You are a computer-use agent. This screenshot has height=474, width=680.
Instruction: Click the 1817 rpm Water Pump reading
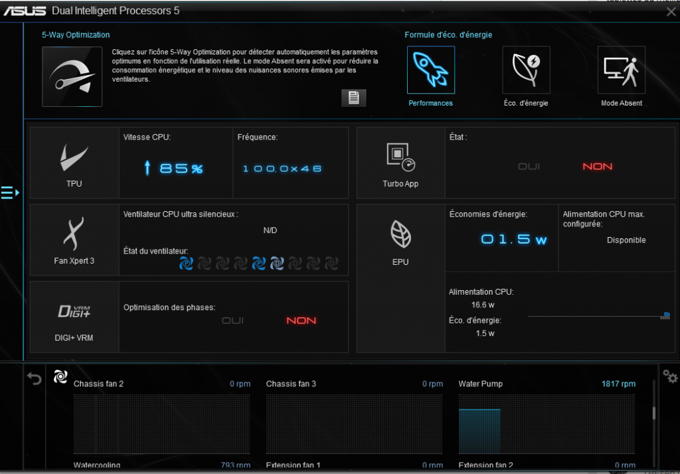click(x=618, y=384)
